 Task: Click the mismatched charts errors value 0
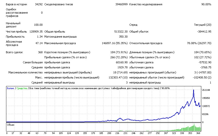tap(42, 13)
